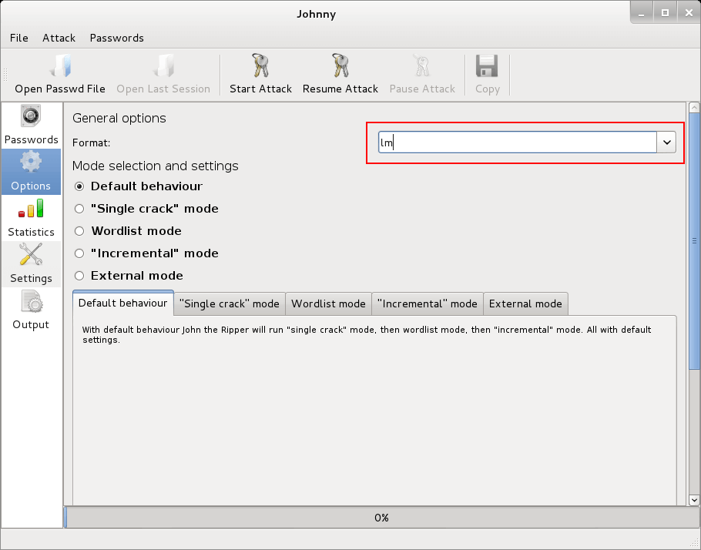Open the File menu

(18, 38)
